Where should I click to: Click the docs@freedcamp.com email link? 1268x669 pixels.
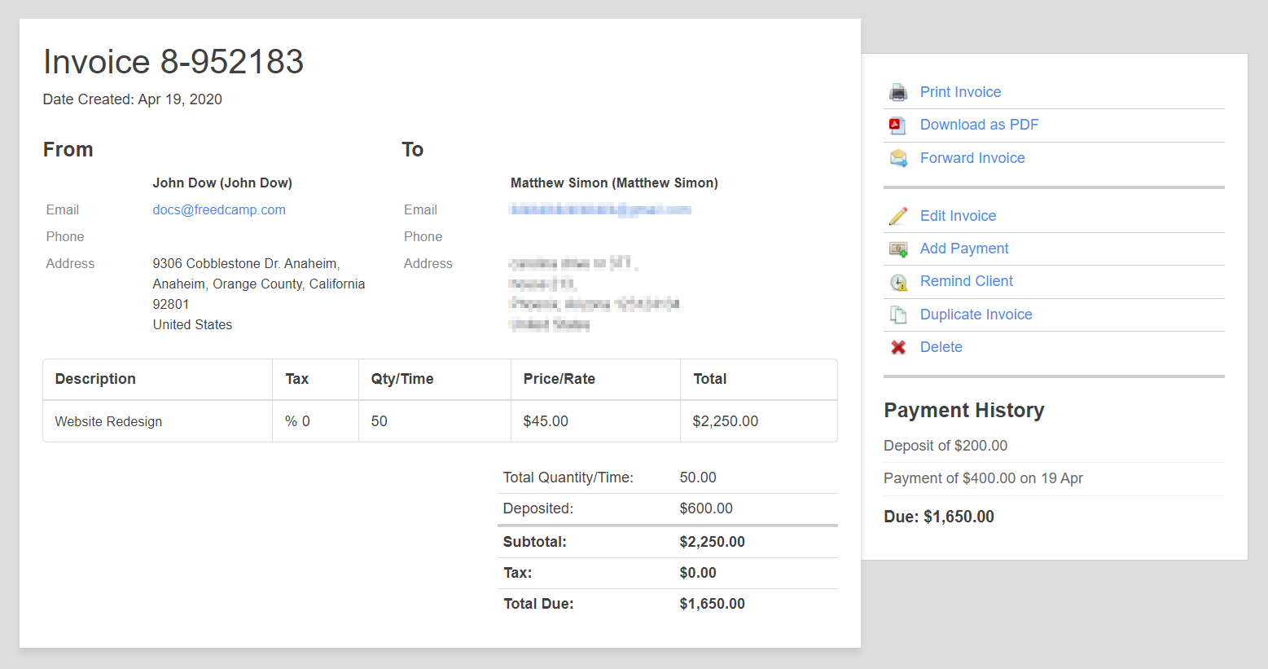(x=219, y=209)
